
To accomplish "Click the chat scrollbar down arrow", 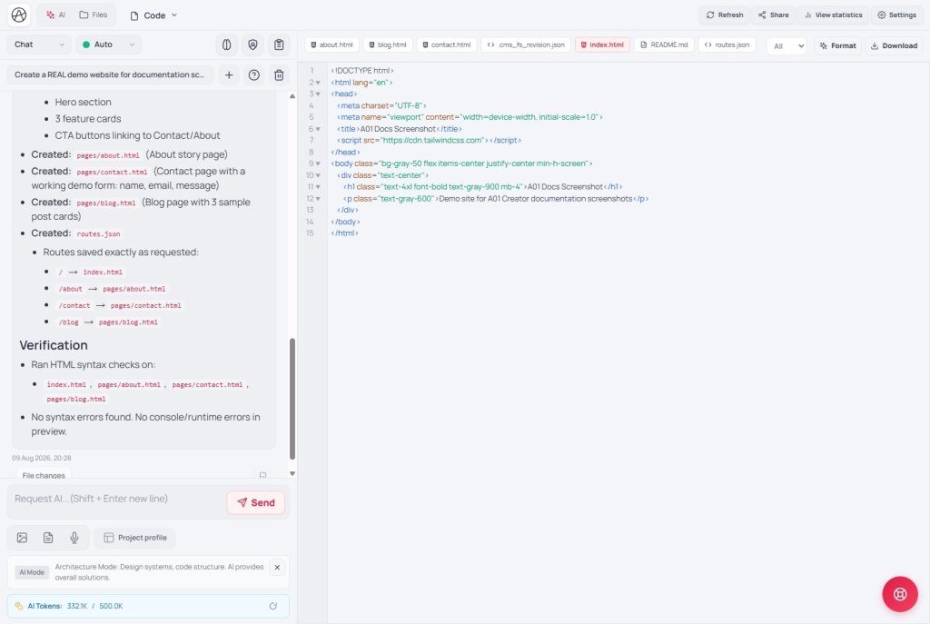I will [292, 473].
